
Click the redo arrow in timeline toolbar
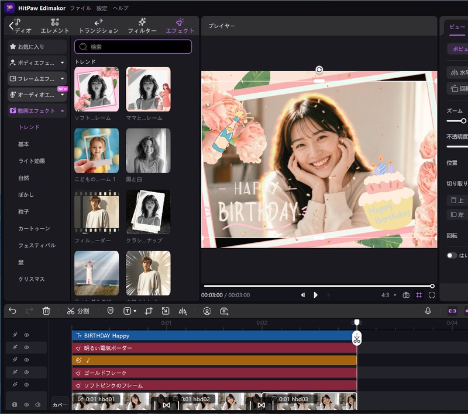coord(29,311)
